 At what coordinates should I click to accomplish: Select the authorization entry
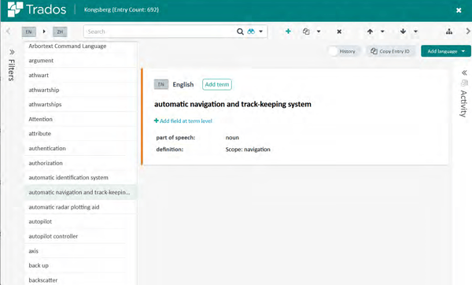[81, 163]
